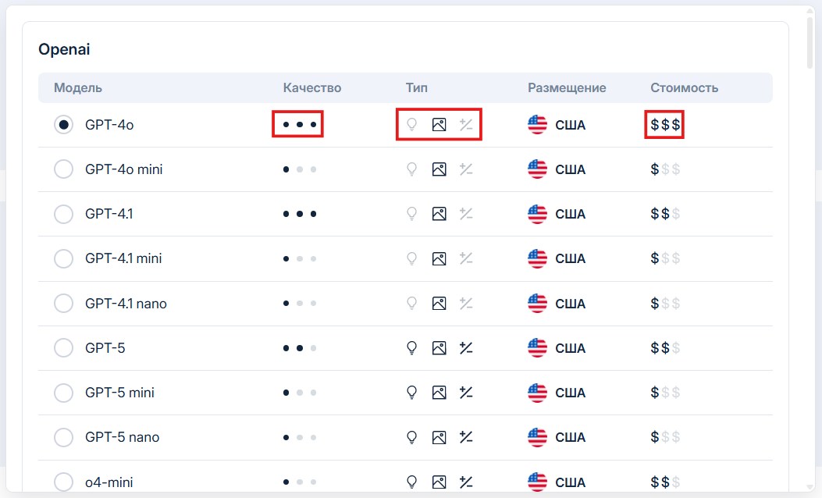822x498 pixels.
Task: Select the GPT-4o mini radio button
Action: 63,169
